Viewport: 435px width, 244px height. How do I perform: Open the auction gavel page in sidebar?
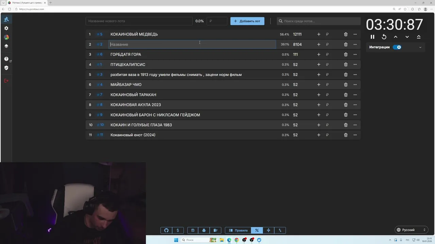[6, 19]
